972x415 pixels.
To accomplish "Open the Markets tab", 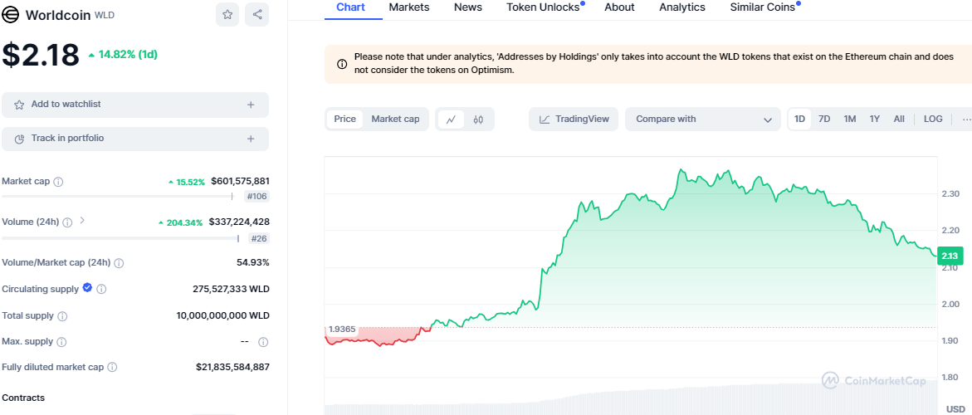I will click(409, 7).
